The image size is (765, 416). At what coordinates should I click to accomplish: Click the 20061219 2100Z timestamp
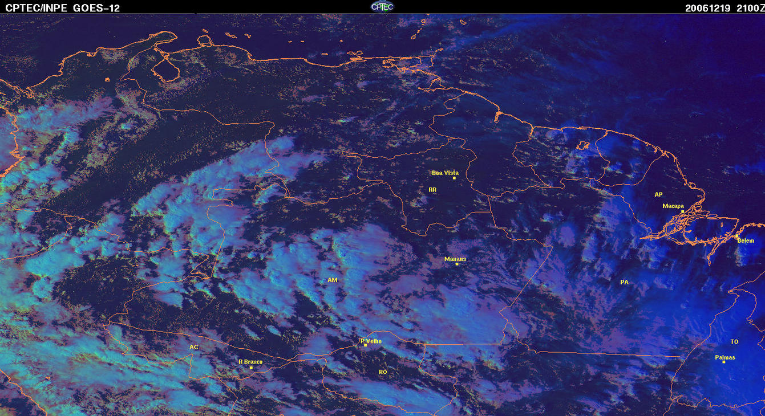pos(723,7)
